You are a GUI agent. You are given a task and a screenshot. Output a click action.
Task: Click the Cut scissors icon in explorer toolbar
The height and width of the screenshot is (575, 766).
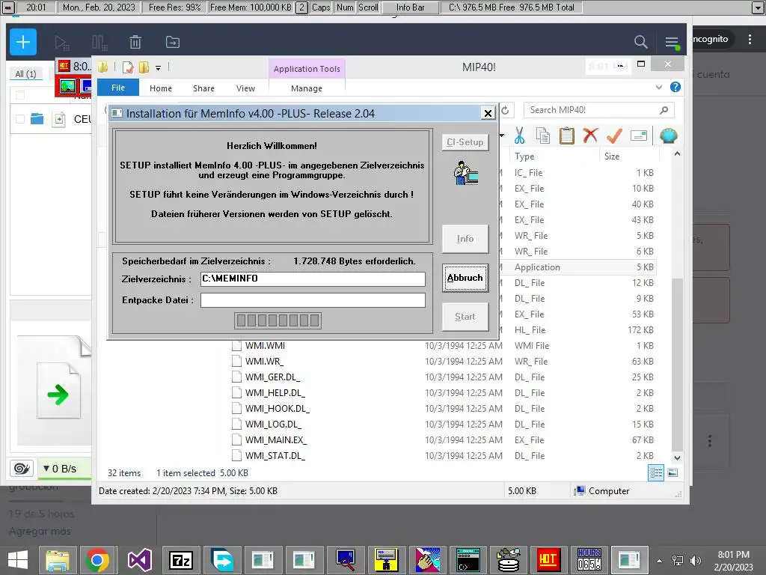tap(519, 136)
